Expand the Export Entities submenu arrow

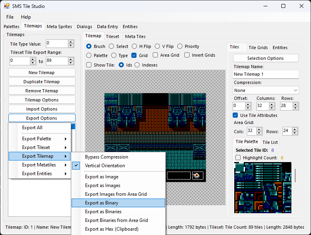click(x=66, y=174)
